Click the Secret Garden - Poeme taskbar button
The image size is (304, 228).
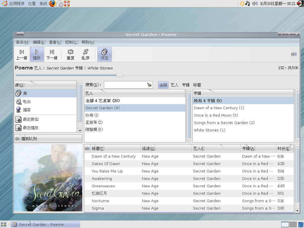pos(45,224)
